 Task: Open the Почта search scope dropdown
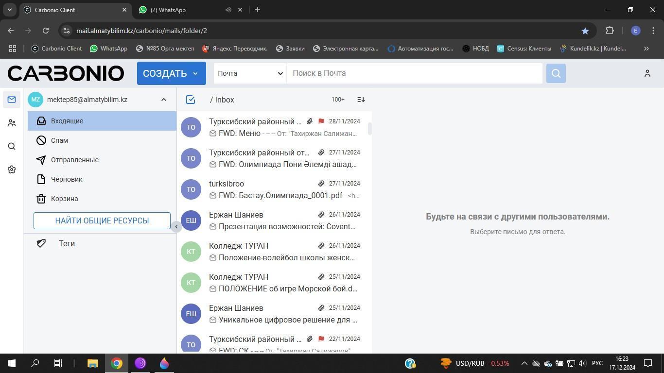[x=250, y=73]
